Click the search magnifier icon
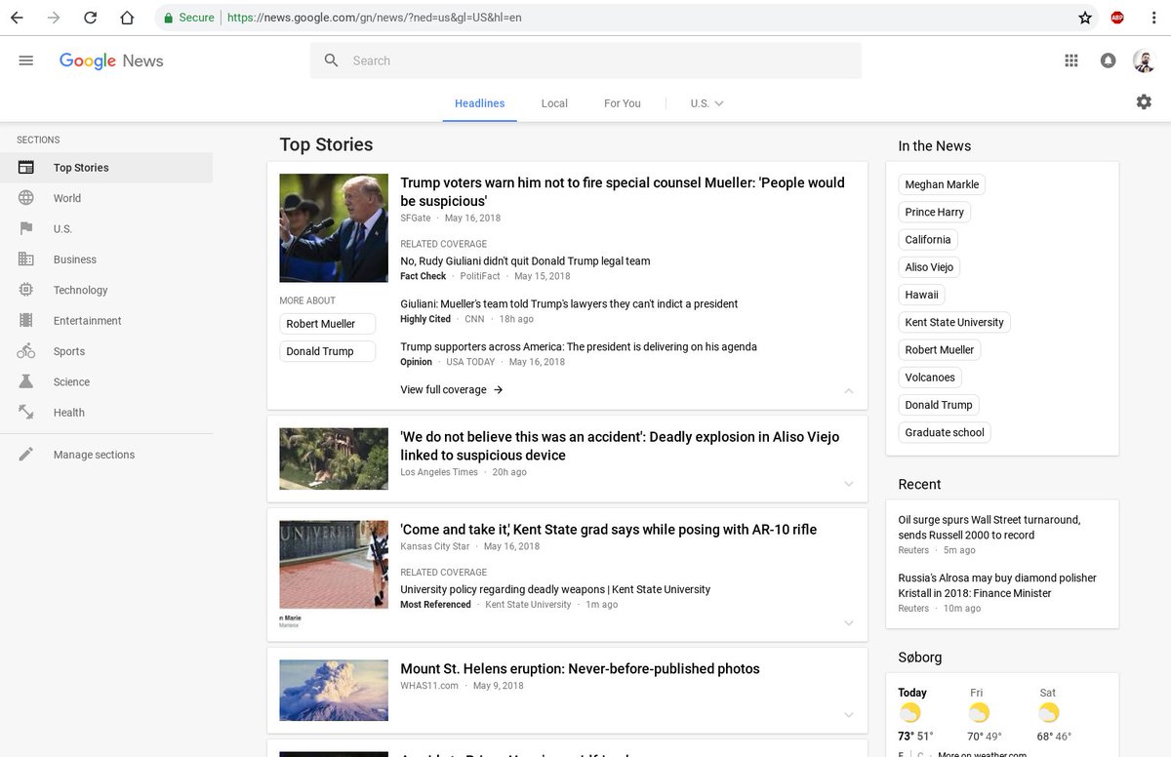Viewport: 1171px width, 757px height. click(332, 60)
